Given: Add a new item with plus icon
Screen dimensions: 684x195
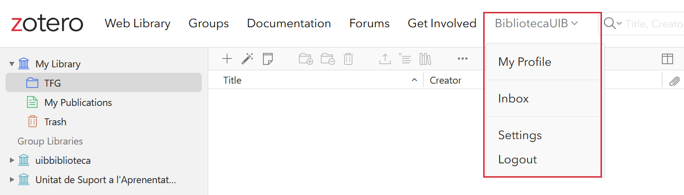Looking at the screenshot, I should pyautogui.click(x=227, y=59).
